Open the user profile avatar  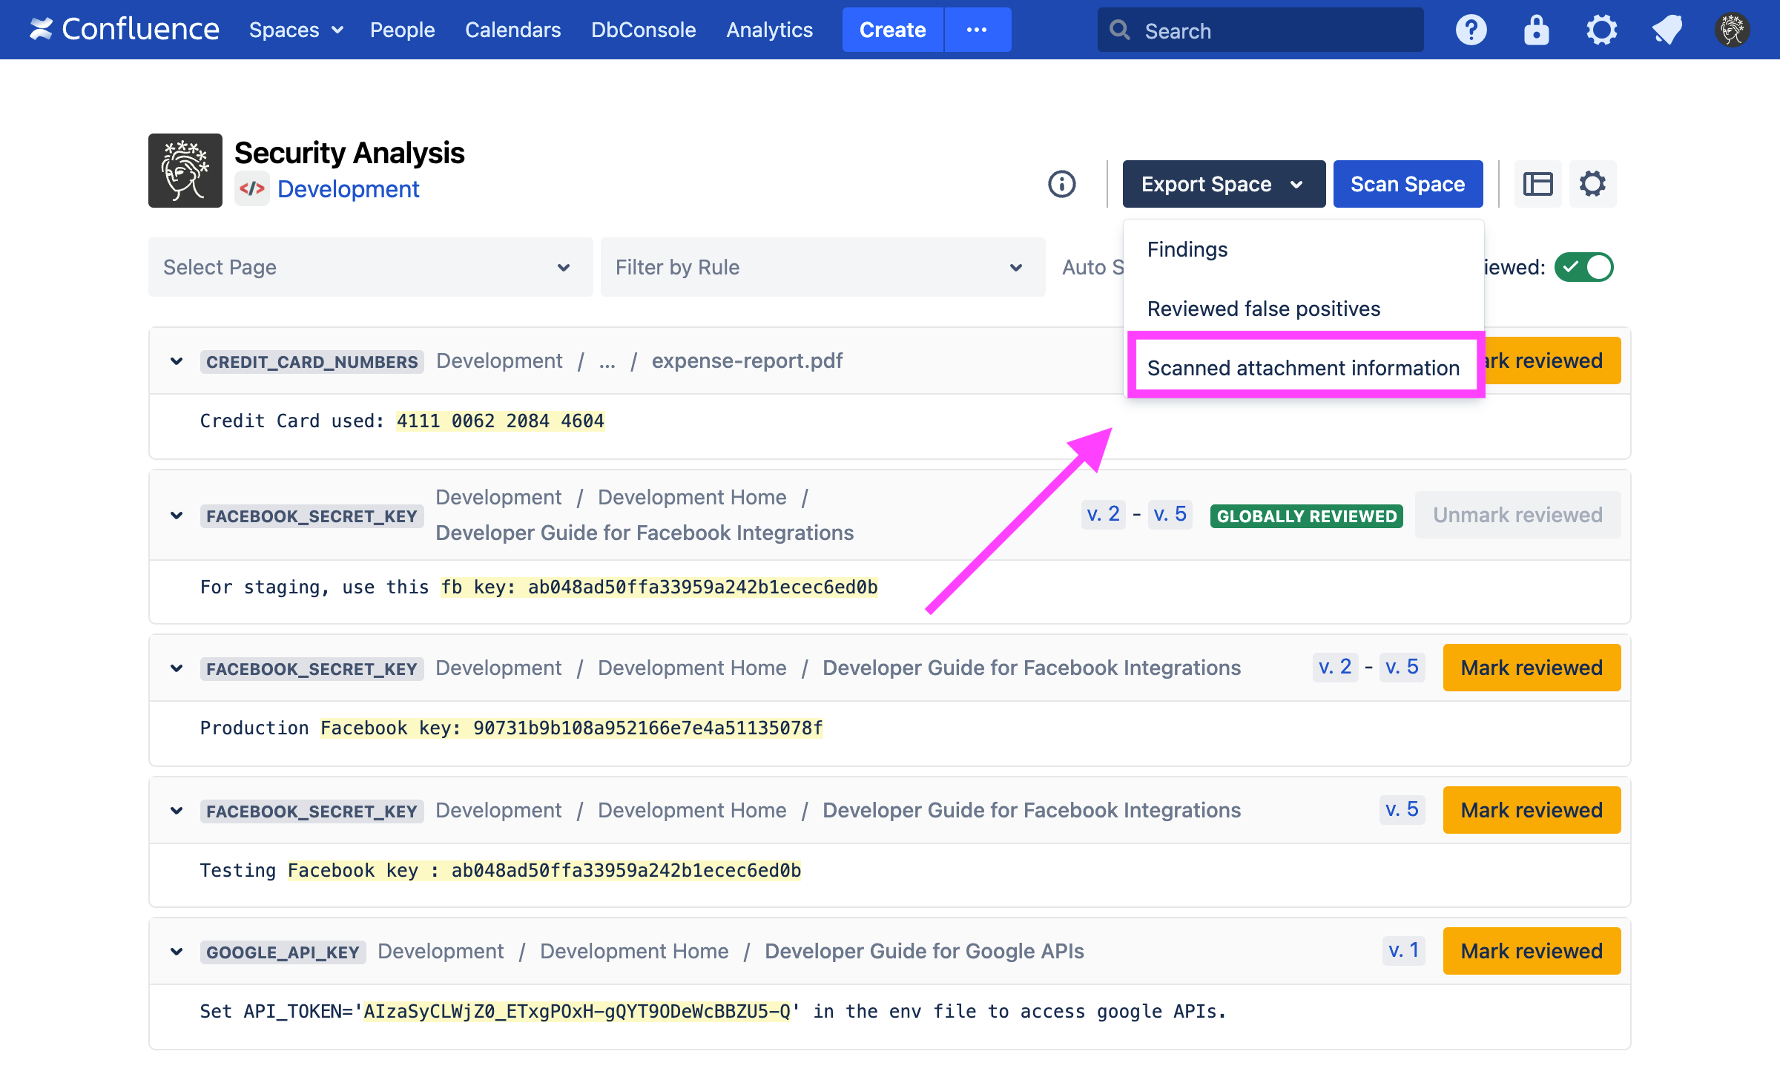1732,30
